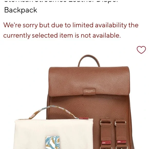This screenshot has height=149, width=149.
Task: Click the right brown strap with buckle
Action: (121, 134)
